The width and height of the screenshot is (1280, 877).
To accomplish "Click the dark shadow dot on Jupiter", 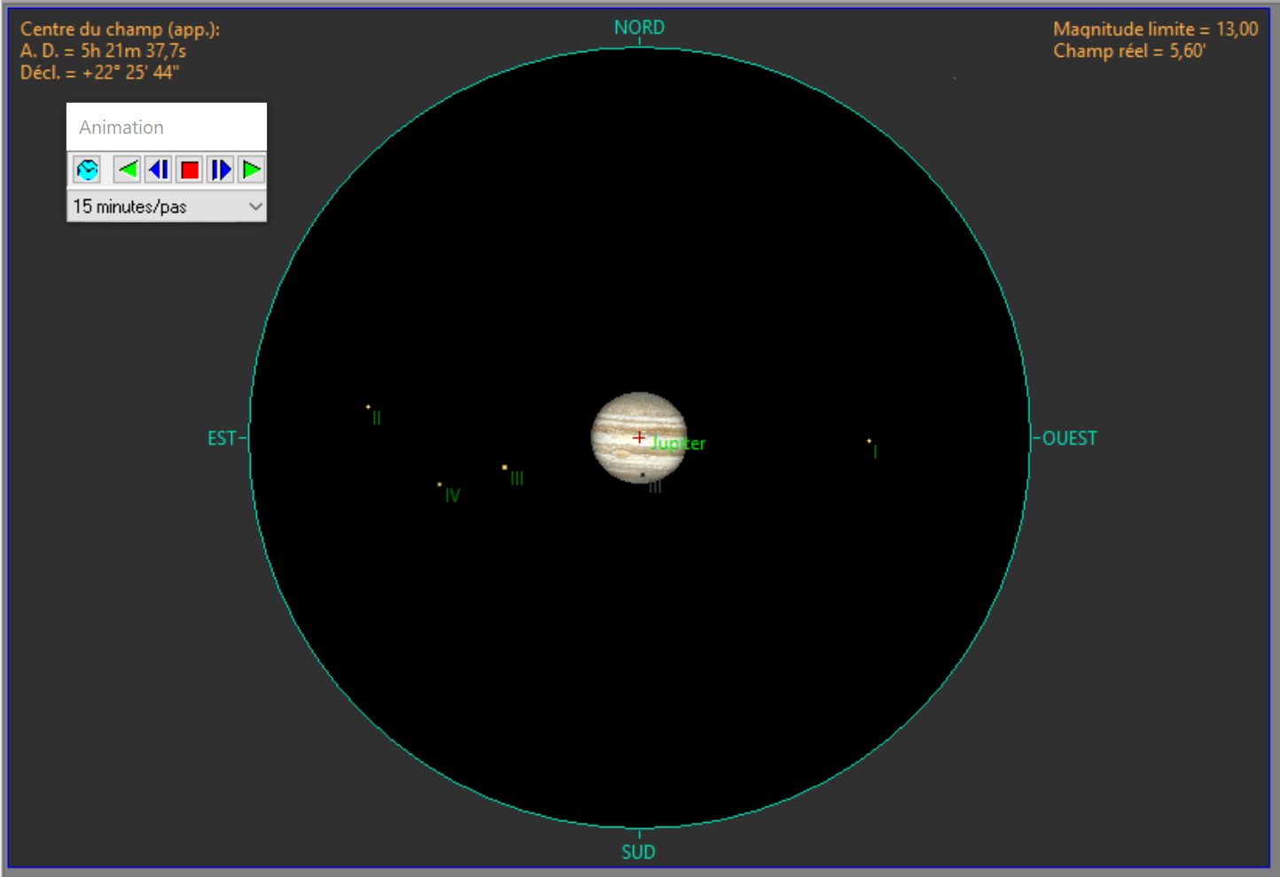I will 643,475.
